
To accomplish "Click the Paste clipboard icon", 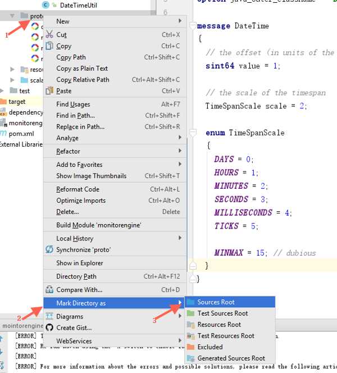I will (49, 90).
